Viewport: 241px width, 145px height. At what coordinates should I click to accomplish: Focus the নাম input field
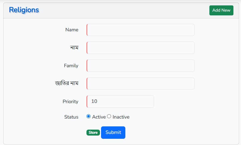click(x=140, y=48)
